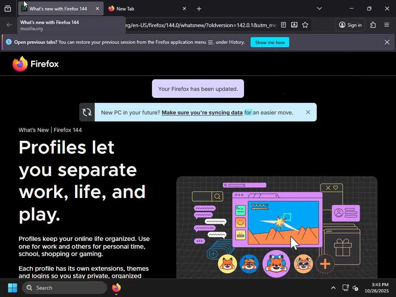
Task: Open the network status tray icon
Action: (345, 288)
